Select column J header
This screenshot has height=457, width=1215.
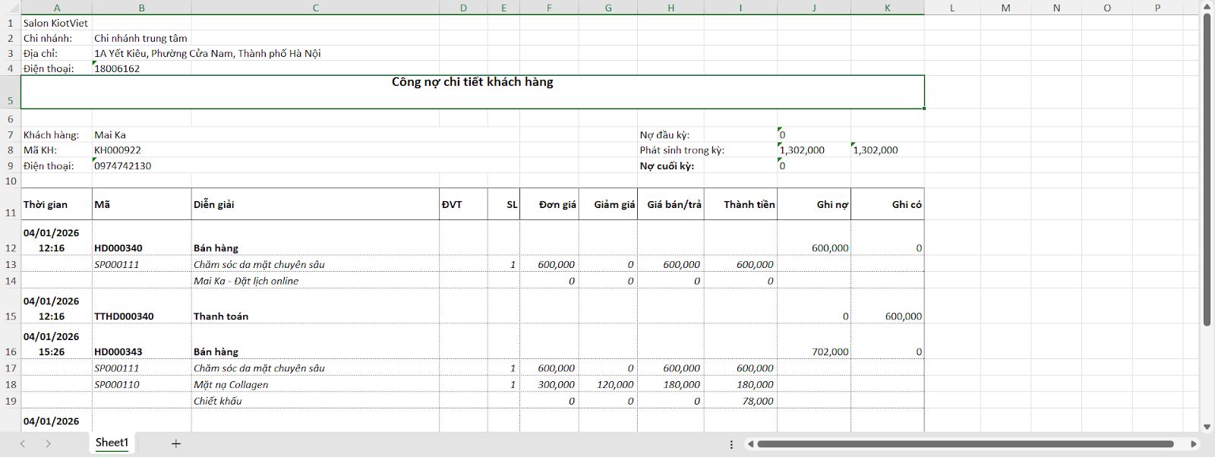click(x=814, y=8)
